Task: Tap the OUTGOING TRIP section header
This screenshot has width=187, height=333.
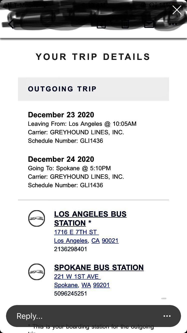Action: pyautogui.click(x=93, y=89)
